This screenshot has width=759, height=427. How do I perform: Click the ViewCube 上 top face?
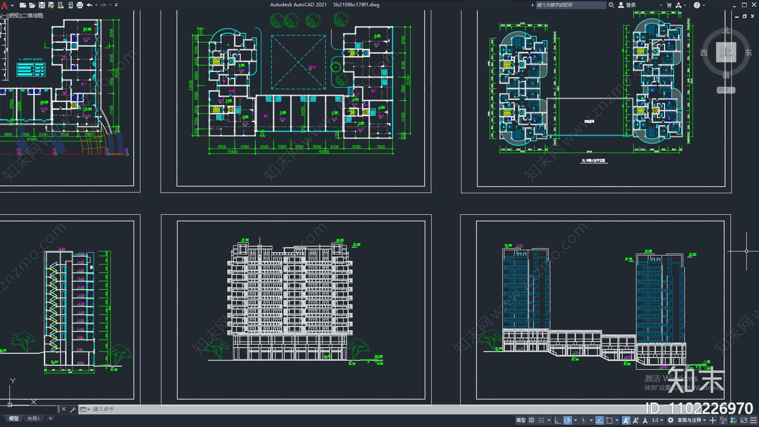[x=726, y=52]
